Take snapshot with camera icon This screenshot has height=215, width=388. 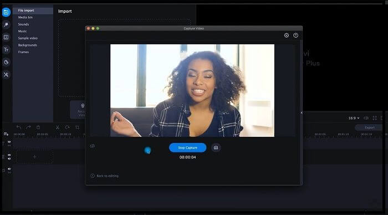tap(216, 148)
